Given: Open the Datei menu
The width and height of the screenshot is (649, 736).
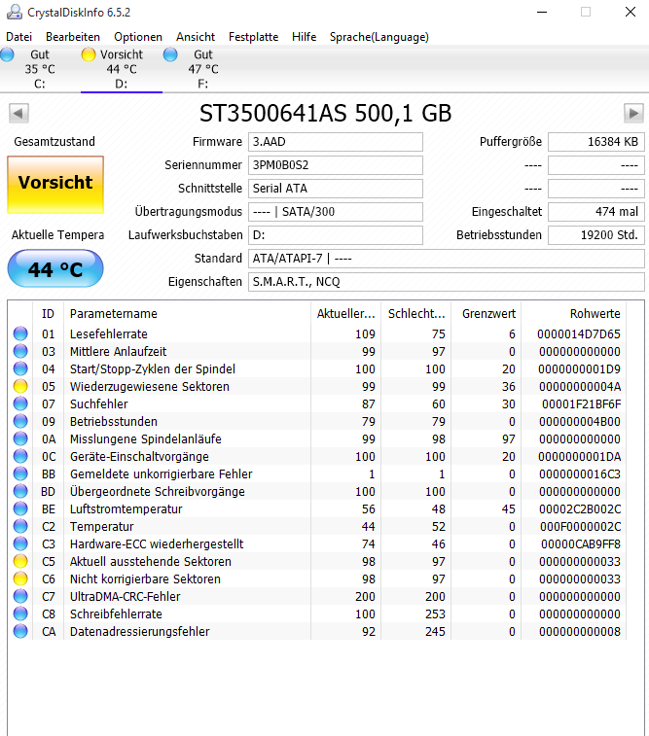Looking at the screenshot, I should coord(18,37).
